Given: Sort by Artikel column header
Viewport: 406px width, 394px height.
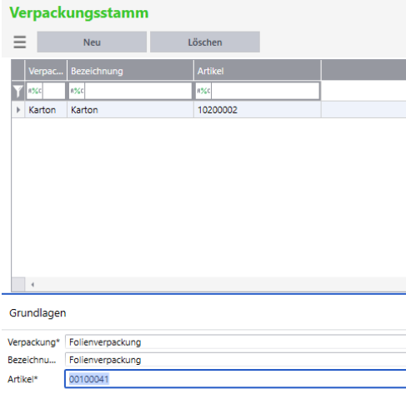Looking at the screenshot, I should [258, 71].
